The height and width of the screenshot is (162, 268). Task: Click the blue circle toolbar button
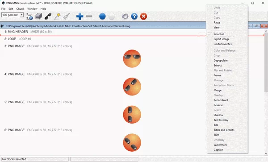coord(102,17)
